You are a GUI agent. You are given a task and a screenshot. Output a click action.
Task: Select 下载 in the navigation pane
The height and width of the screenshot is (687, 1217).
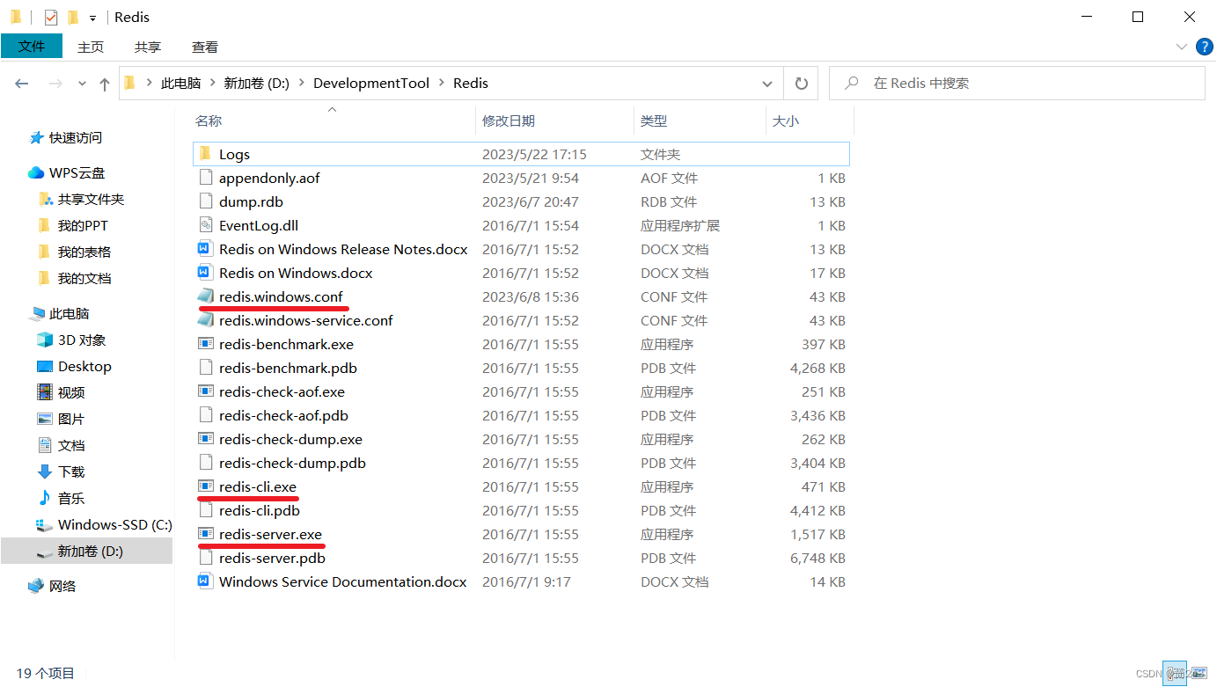[71, 472]
